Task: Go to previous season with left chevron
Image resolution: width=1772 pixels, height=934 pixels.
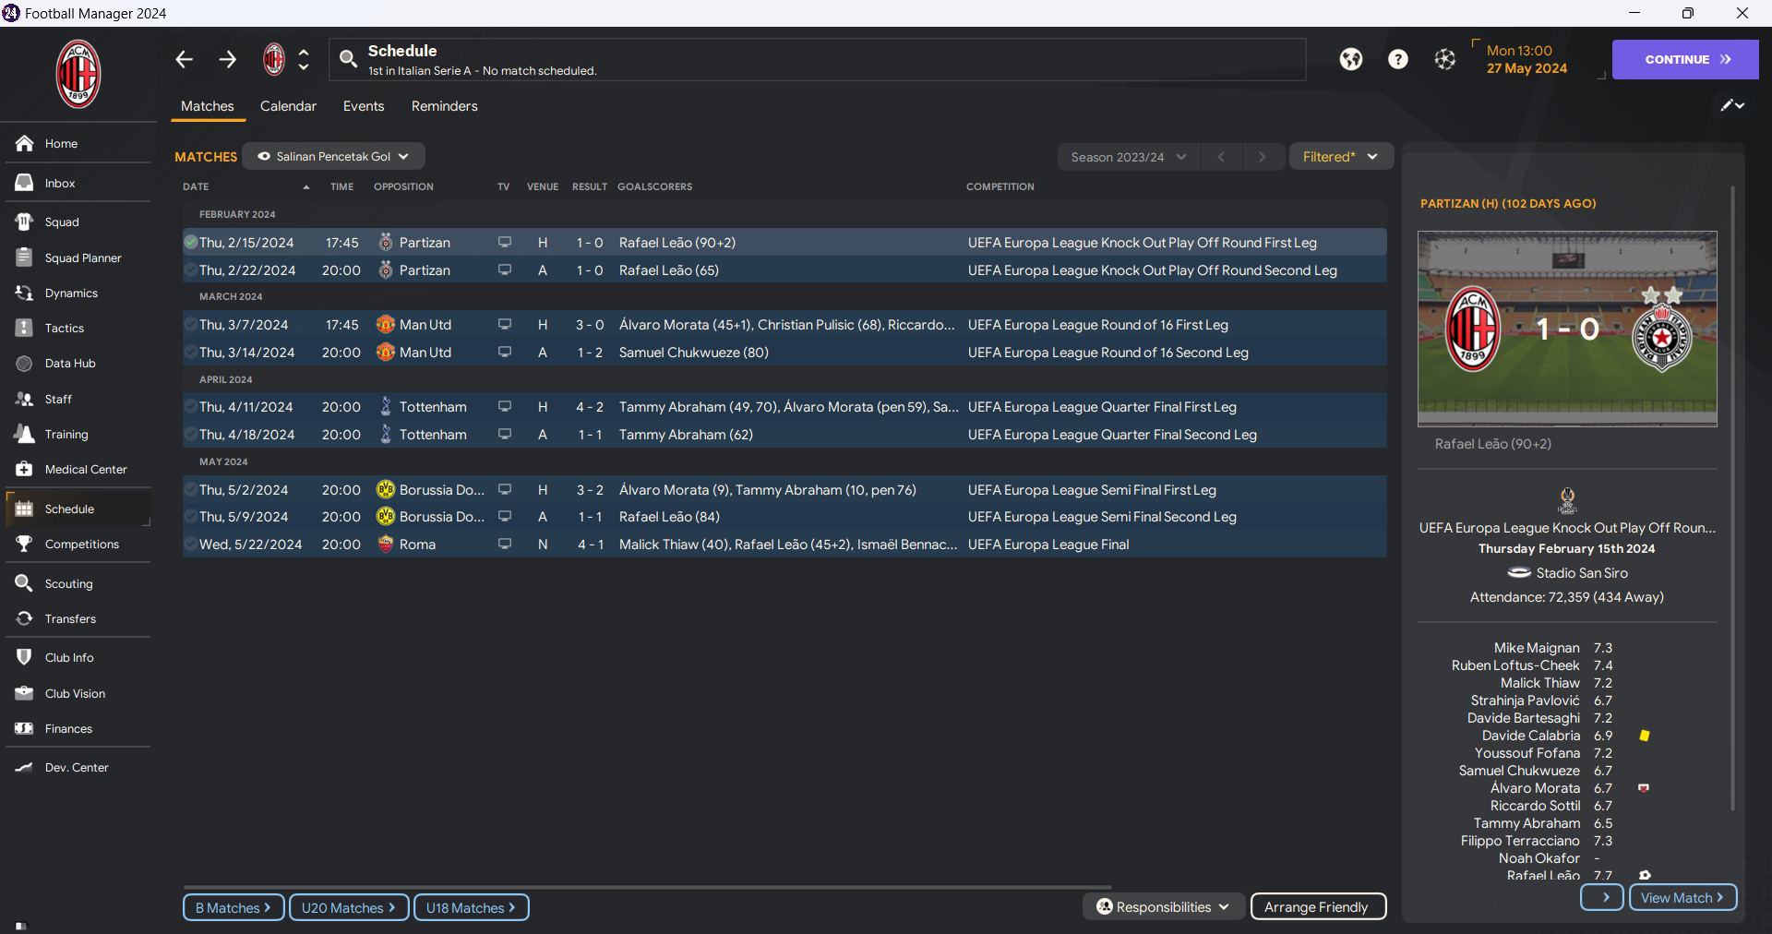Action: (x=1221, y=157)
